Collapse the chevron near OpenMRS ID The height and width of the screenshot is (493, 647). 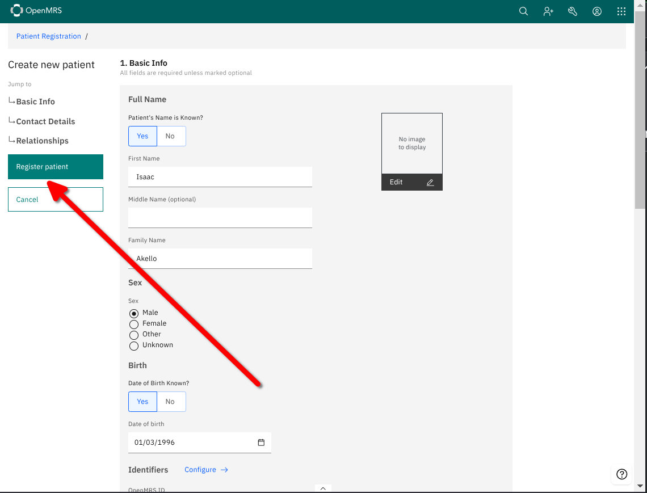coord(323,488)
